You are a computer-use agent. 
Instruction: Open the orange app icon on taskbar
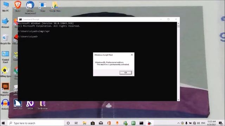(x=117, y=123)
